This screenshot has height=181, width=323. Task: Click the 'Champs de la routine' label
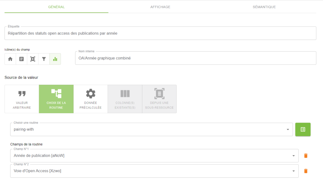[26, 144]
